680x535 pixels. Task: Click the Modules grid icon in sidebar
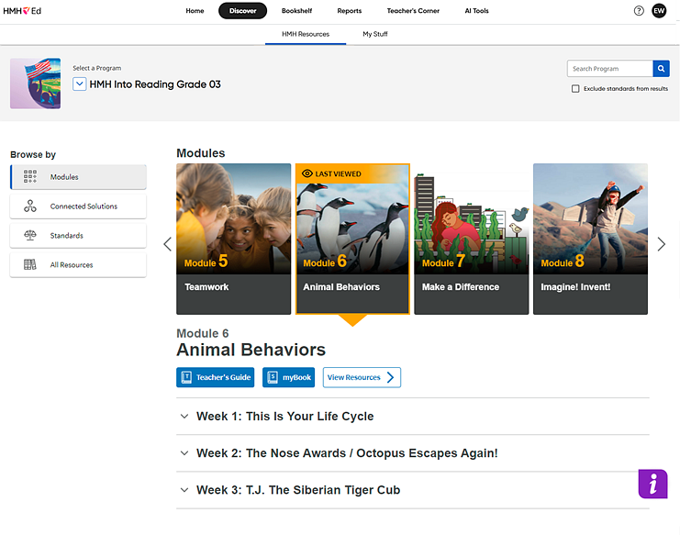pos(30,176)
